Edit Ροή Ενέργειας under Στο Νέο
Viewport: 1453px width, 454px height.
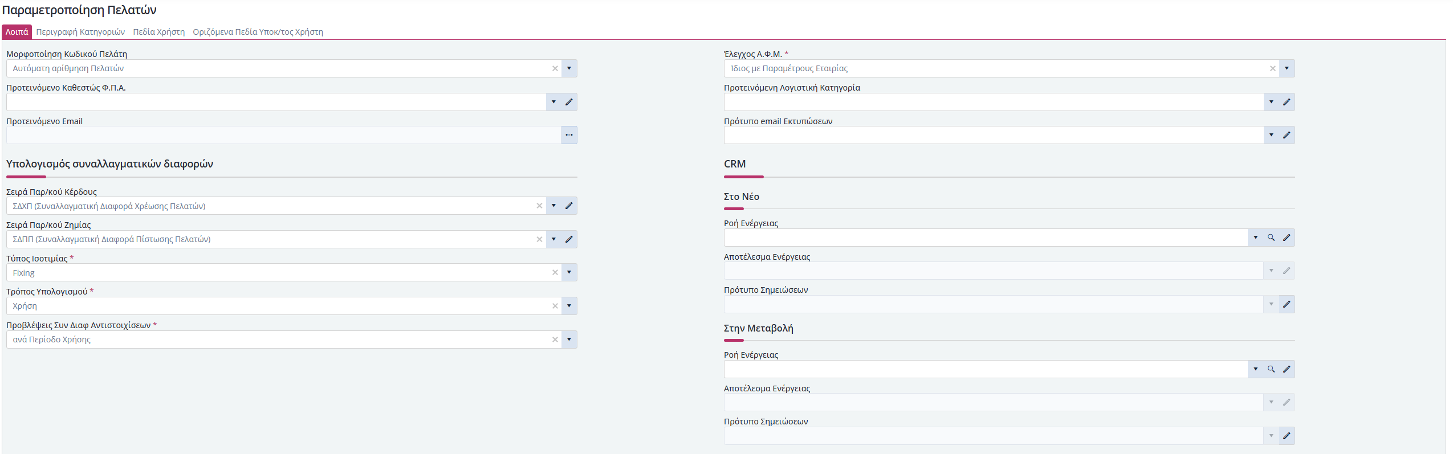coord(1287,238)
